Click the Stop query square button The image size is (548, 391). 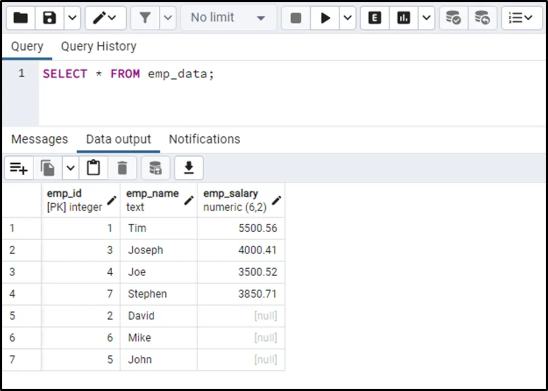coord(296,18)
